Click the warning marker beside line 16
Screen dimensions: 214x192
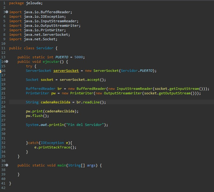coord(1,71)
